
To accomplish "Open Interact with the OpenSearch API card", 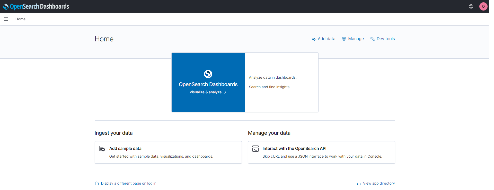I will pyautogui.click(x=322, y=152).
